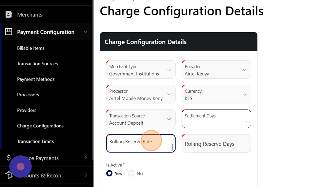Open Billable Items in the sidebar
Screen dimensions: 335x187
click(x=31, y=48)
